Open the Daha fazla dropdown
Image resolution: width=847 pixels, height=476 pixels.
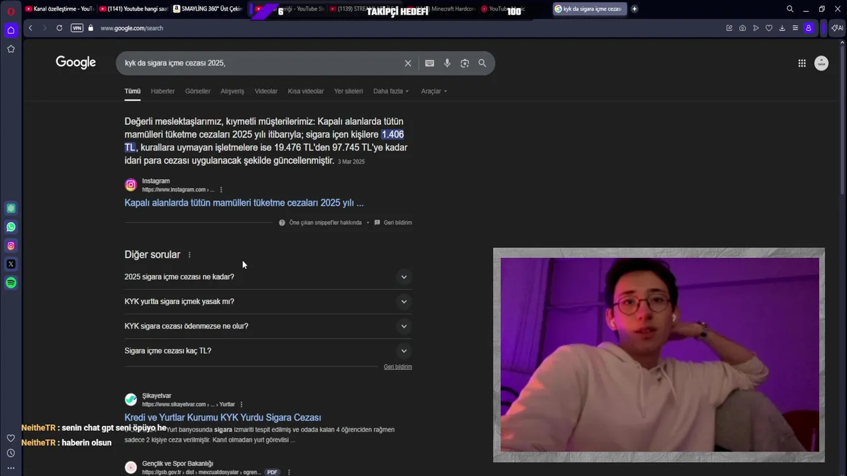point(391,91)
